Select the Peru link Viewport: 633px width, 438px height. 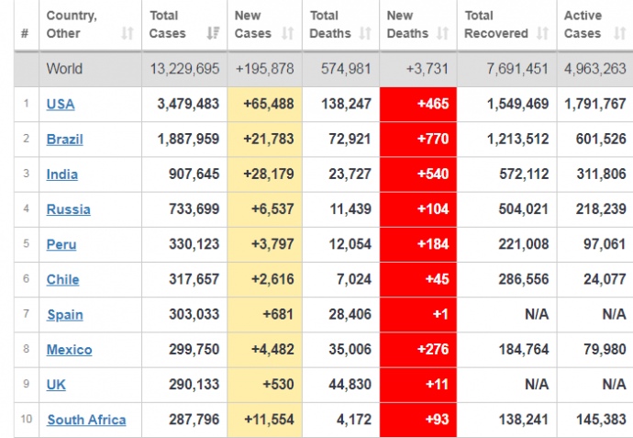click(x=61, y=244)
